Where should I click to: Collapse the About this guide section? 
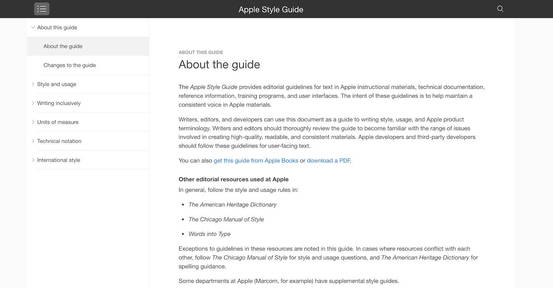[33, 27]
